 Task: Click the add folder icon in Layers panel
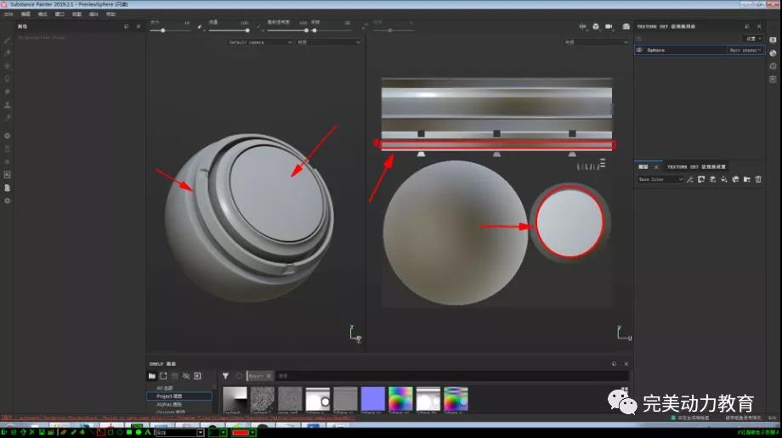pyautogui.click(x=746, y=179)
